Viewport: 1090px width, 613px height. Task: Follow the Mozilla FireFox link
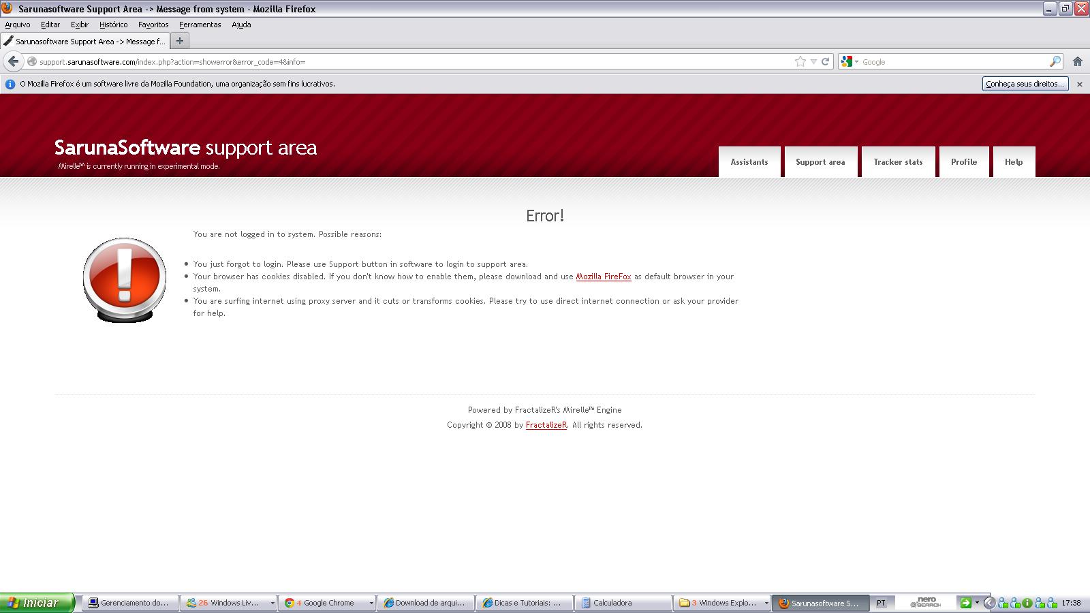coord(604,277)
